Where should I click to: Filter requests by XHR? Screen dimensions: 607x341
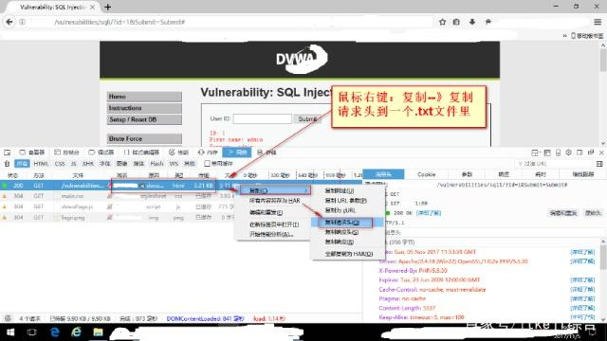88,164
